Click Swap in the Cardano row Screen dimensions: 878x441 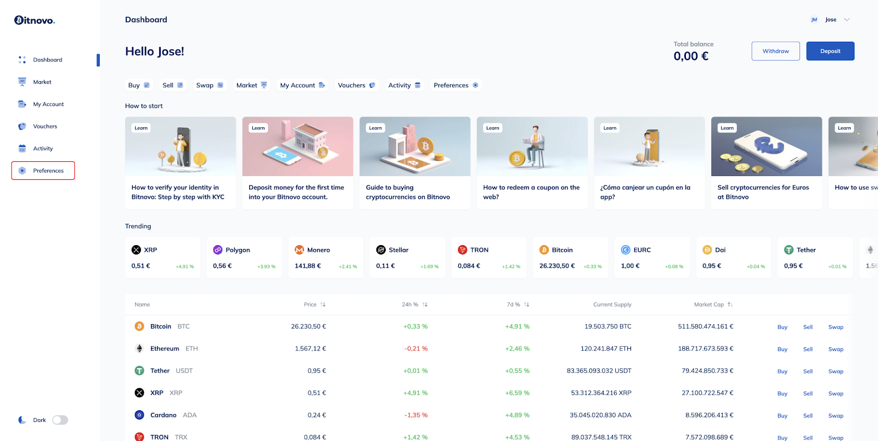pyautogui.click(x=836, y=416)
